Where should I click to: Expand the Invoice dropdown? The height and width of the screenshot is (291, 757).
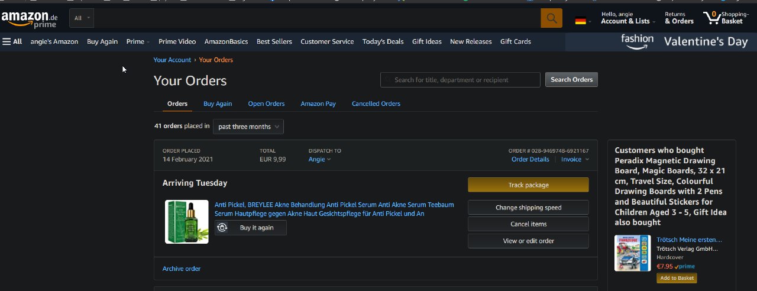coord(575,159)
